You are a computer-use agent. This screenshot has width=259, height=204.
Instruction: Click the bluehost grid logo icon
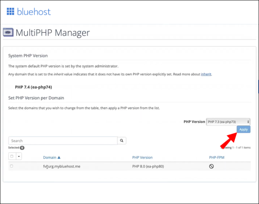[x=11, y=11]
